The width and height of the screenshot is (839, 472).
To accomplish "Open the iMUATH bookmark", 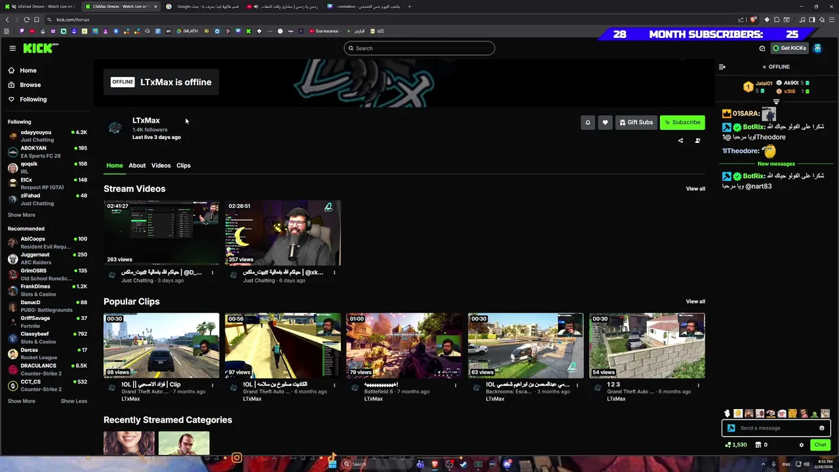I will point(187,31).
